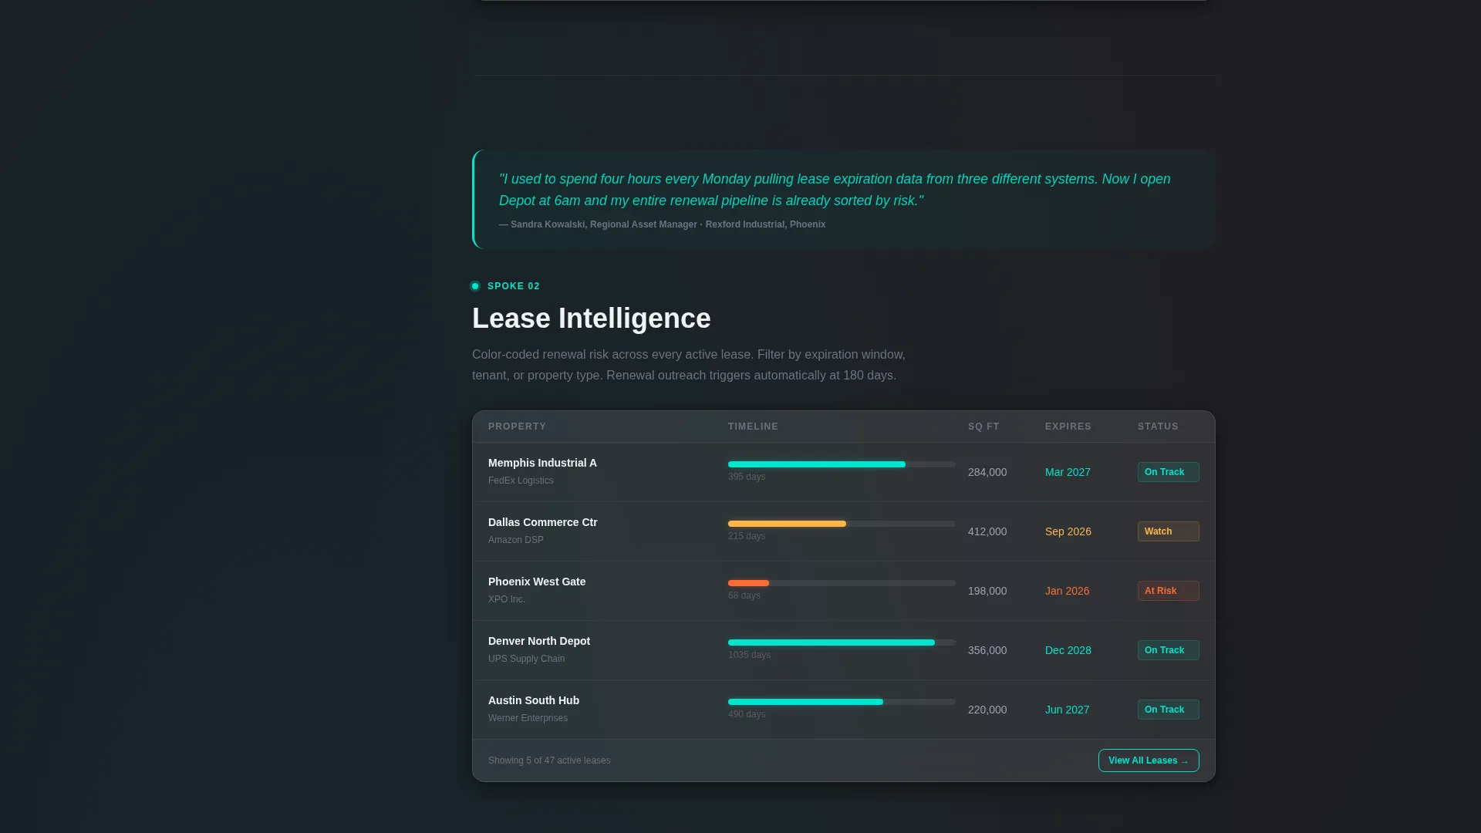Click the 412,000 square footage value
The image size is (1481, 833).
point(987,531)
